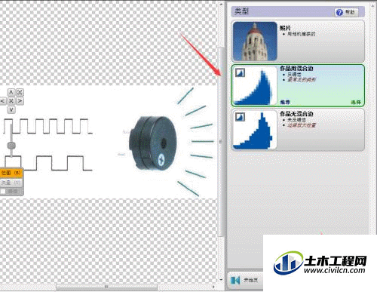Pan the preview right with the > arrow
This screenshot has height=292, width=377.
coord(20,101)
